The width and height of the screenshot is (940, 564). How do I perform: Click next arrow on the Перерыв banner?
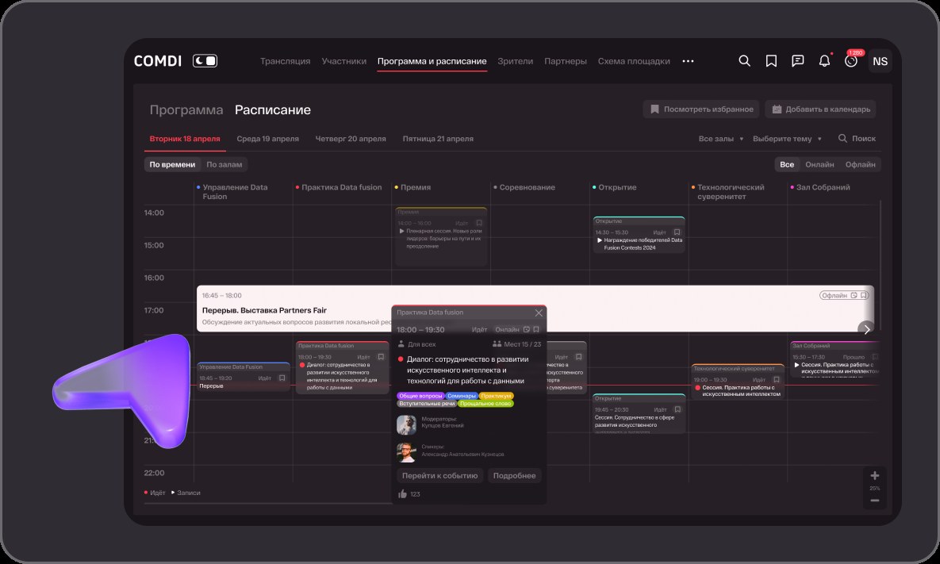(866, 329)
